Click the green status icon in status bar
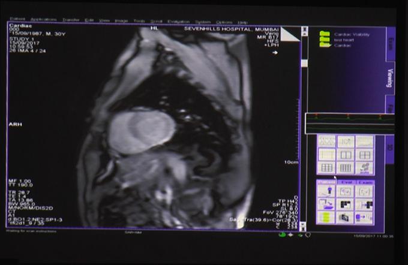 (x=282, y=235)
